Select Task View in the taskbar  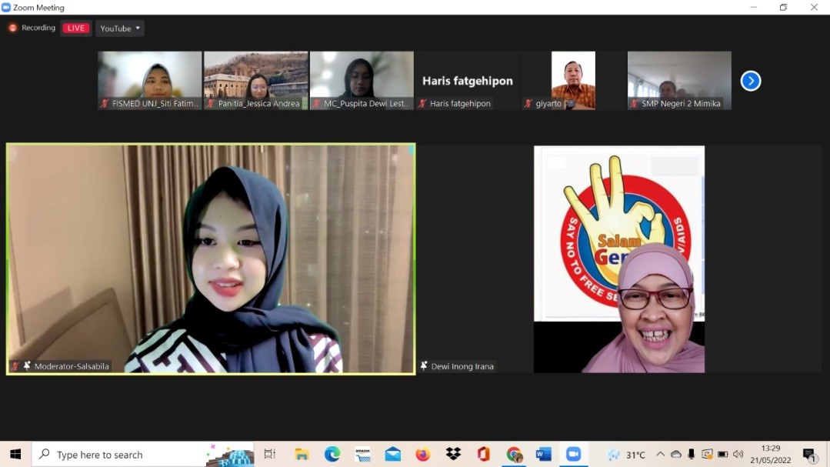click(270, 454)
